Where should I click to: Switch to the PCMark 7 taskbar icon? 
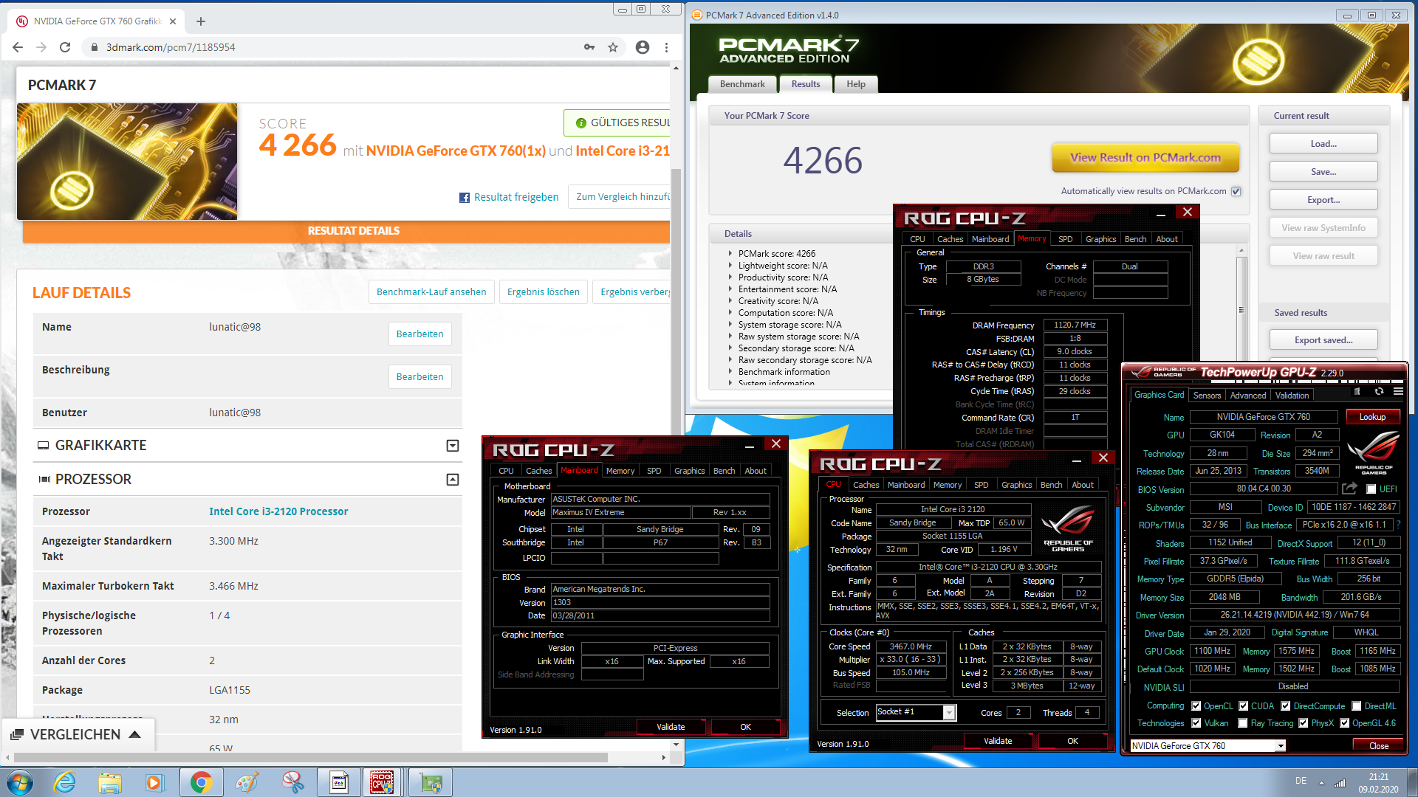338,782
